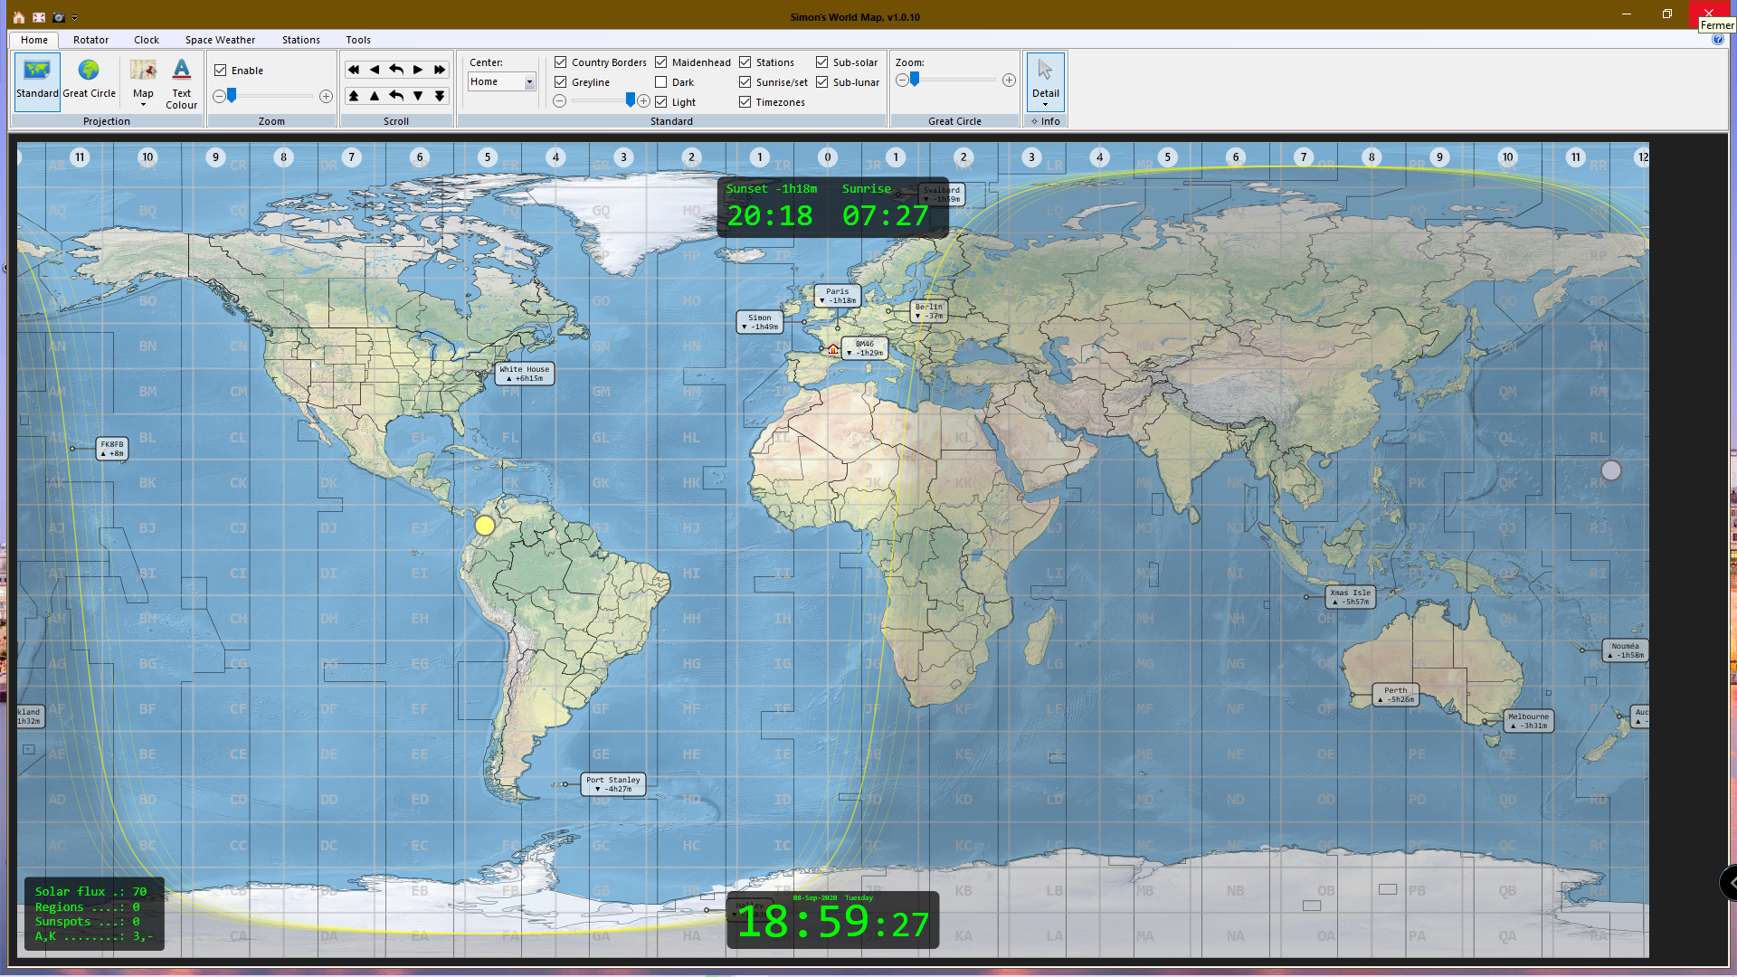Click the Port Stanley station label

pyautogui.click(x=613, y=783)
